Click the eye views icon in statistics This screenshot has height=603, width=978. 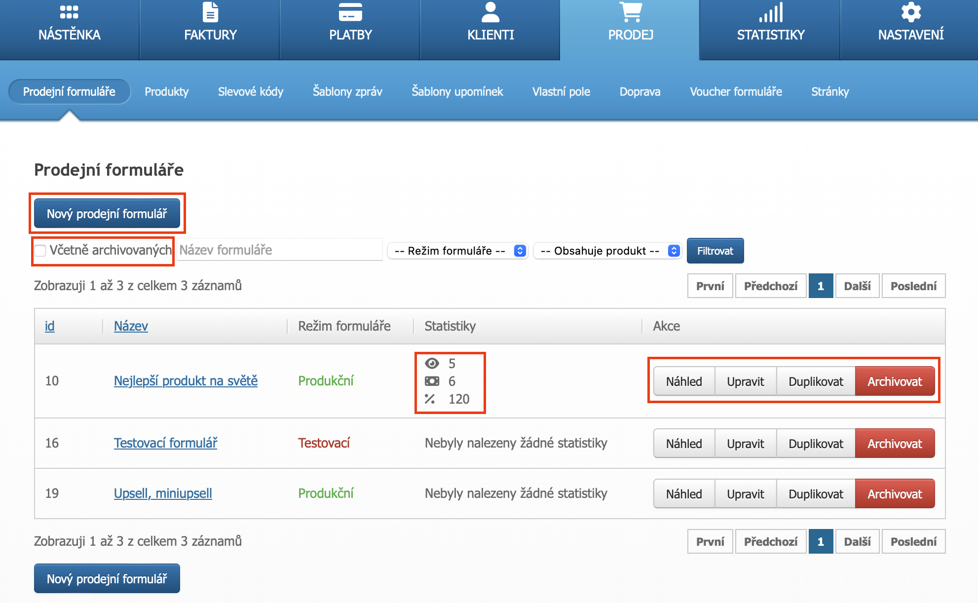point(432,364)
